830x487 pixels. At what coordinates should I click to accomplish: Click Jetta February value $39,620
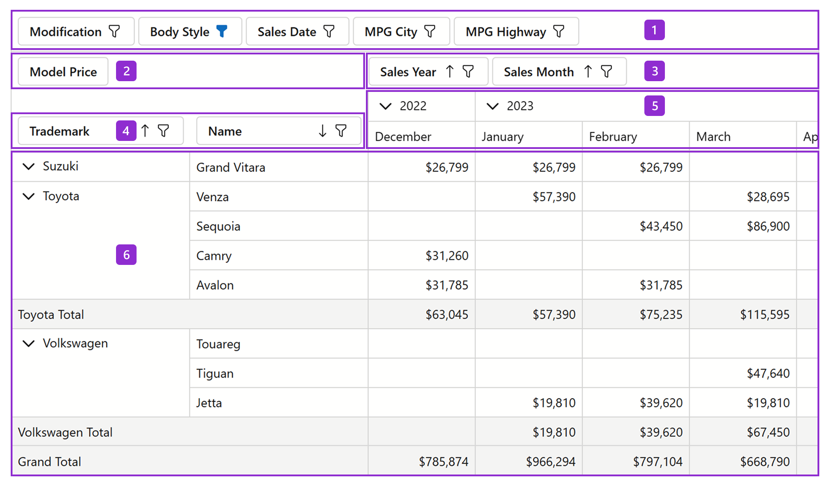point(661,403)
